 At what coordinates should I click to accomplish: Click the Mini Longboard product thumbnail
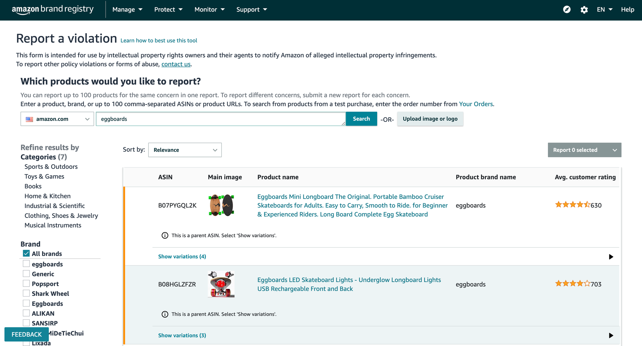pos(221,205)
